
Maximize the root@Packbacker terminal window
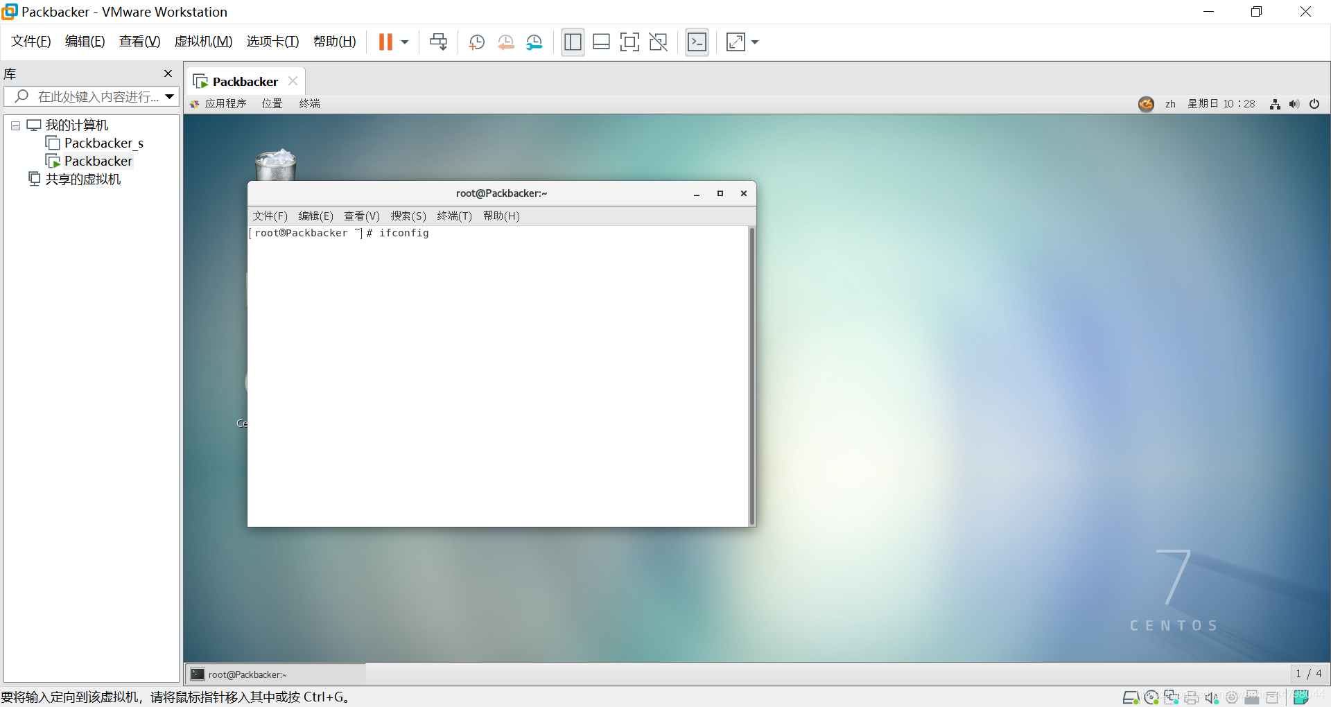(720, 194)
